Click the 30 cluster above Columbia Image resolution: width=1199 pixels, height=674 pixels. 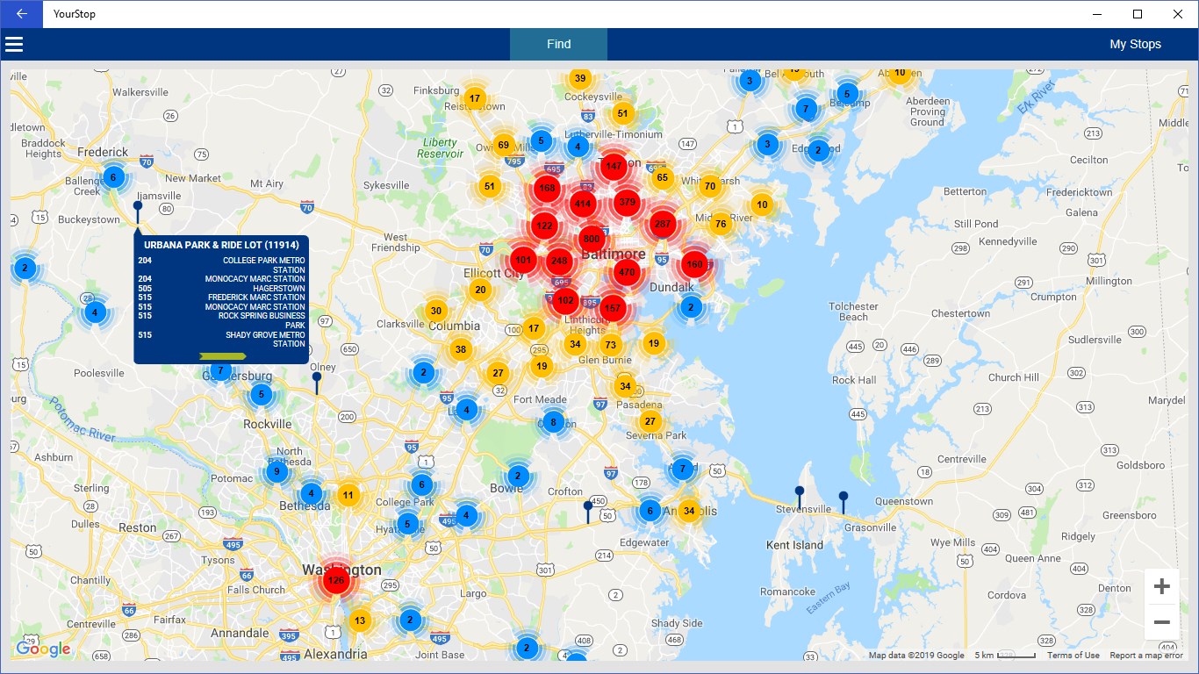pos(436,311)
